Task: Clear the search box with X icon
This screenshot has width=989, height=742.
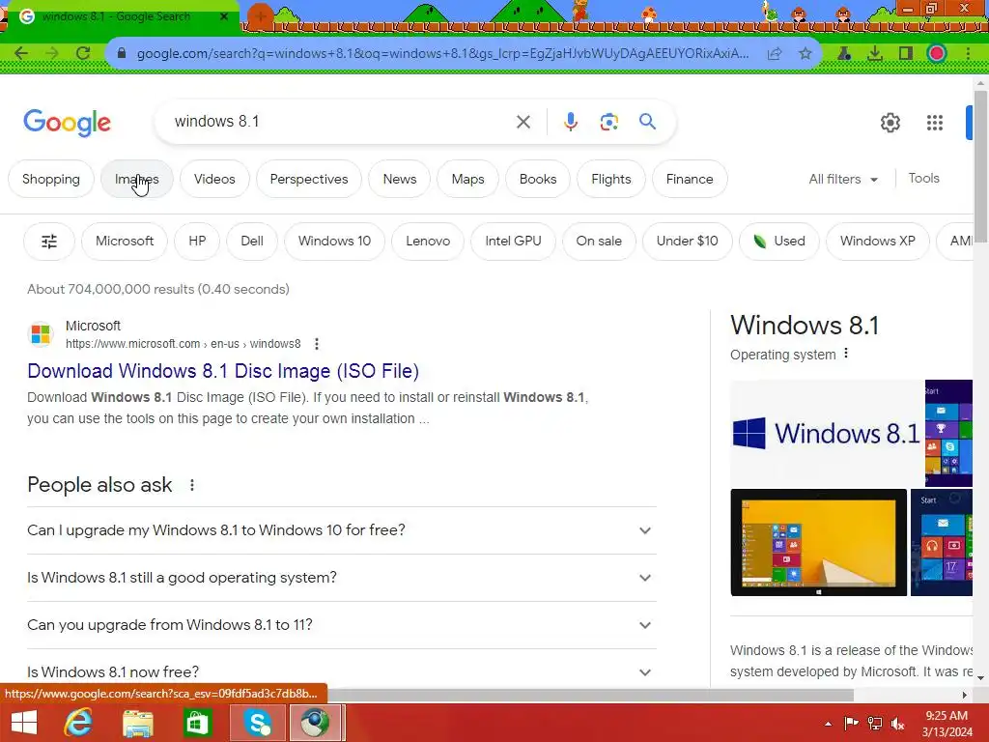Action: pyautogui.click(x=523, y=122)
